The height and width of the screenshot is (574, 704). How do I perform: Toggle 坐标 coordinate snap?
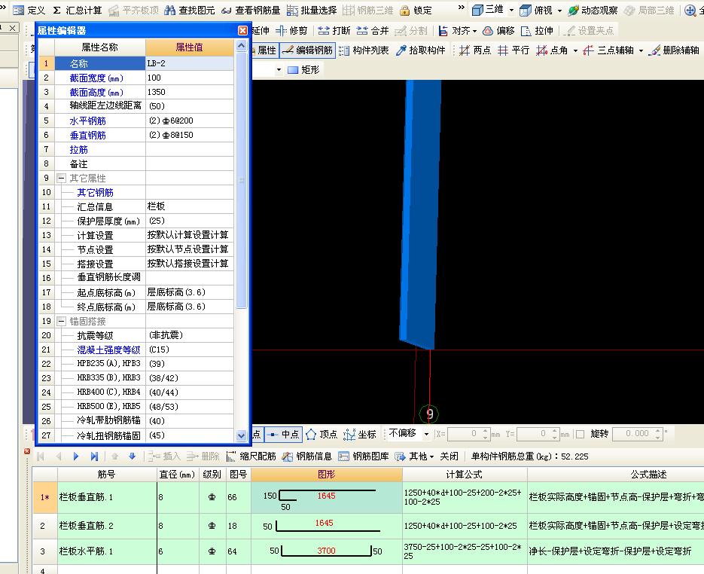tap(360, 435)
